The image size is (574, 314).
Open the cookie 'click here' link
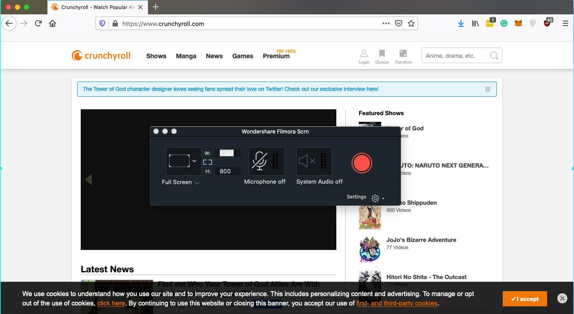111,303
